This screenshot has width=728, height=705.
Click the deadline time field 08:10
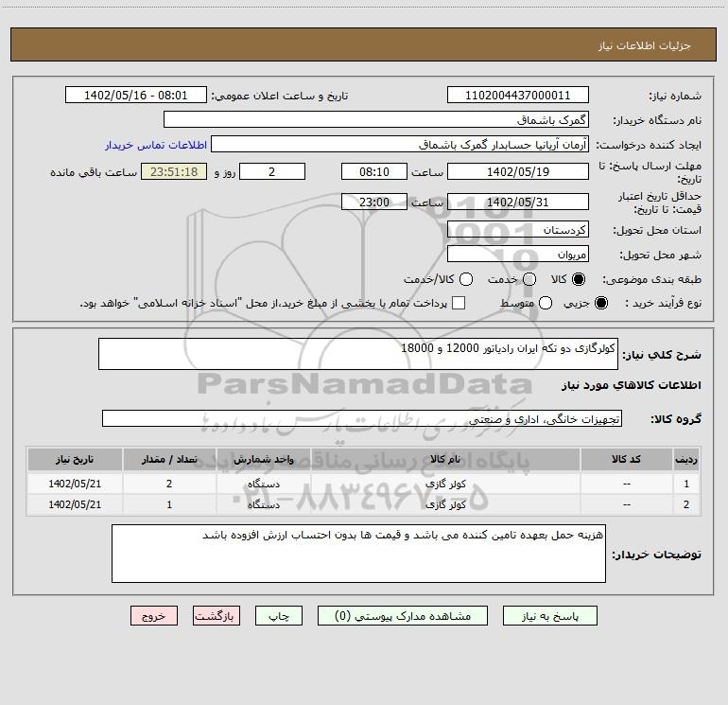(374, 171)
